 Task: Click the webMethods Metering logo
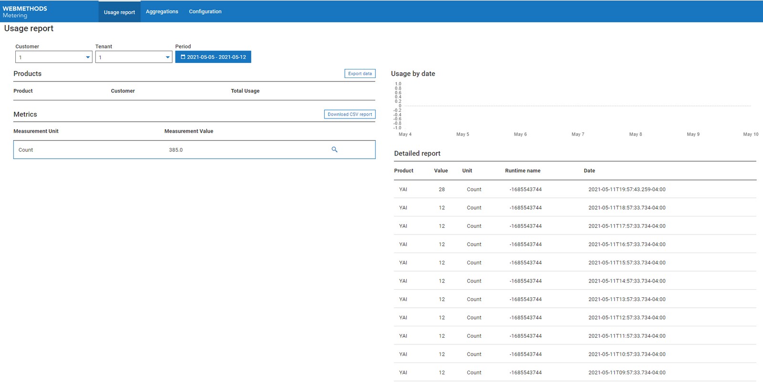tap(25, 11)
